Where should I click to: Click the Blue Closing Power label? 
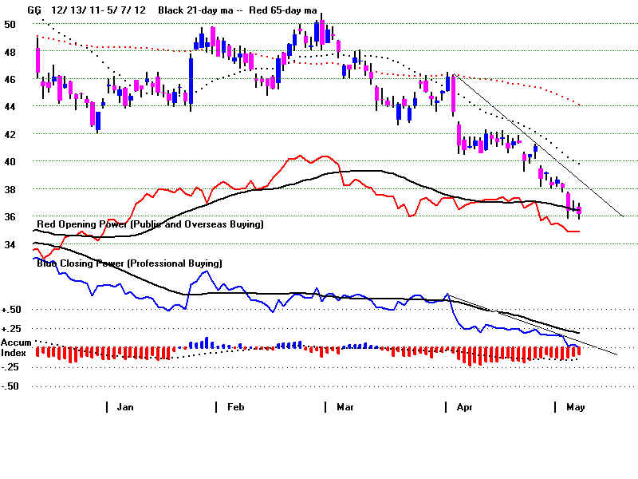point(129,263)
